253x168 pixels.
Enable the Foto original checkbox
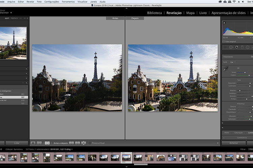(224, 41)
